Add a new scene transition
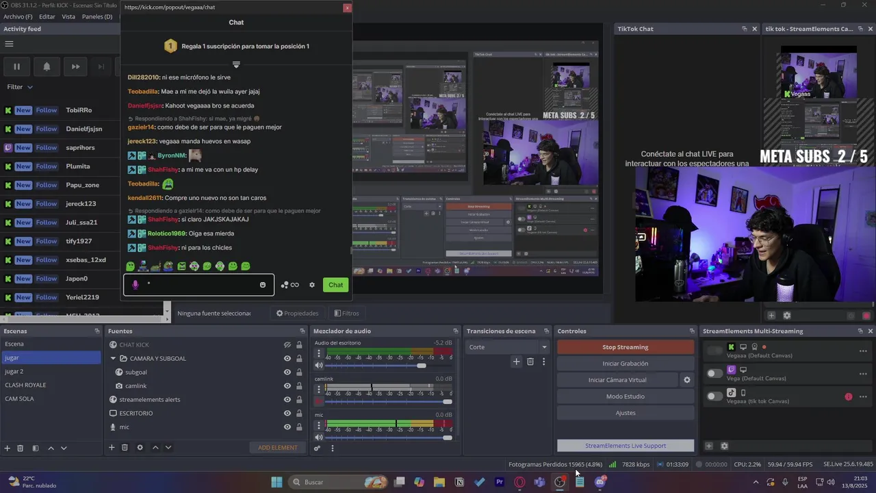Screen dimensions: 876x493 pyautogui.click(x=517, y=362)
